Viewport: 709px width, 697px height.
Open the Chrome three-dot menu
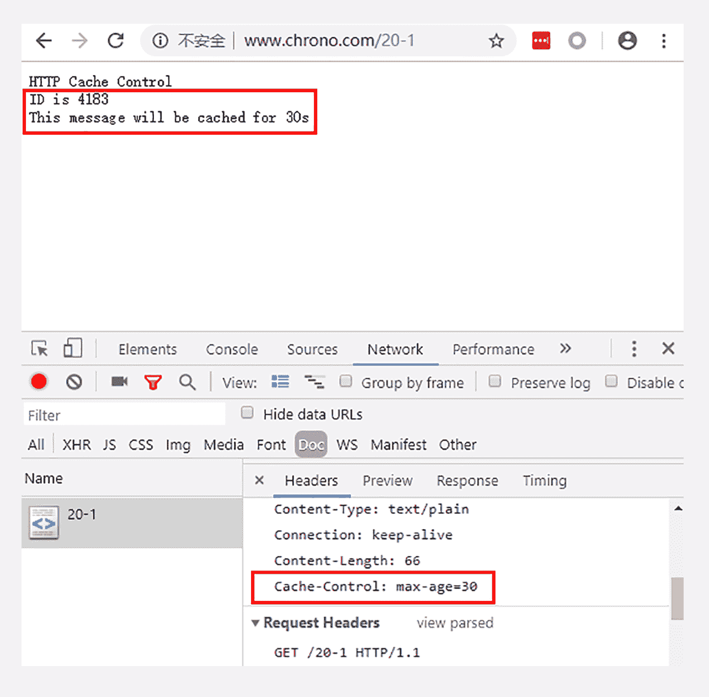[664, 40]
